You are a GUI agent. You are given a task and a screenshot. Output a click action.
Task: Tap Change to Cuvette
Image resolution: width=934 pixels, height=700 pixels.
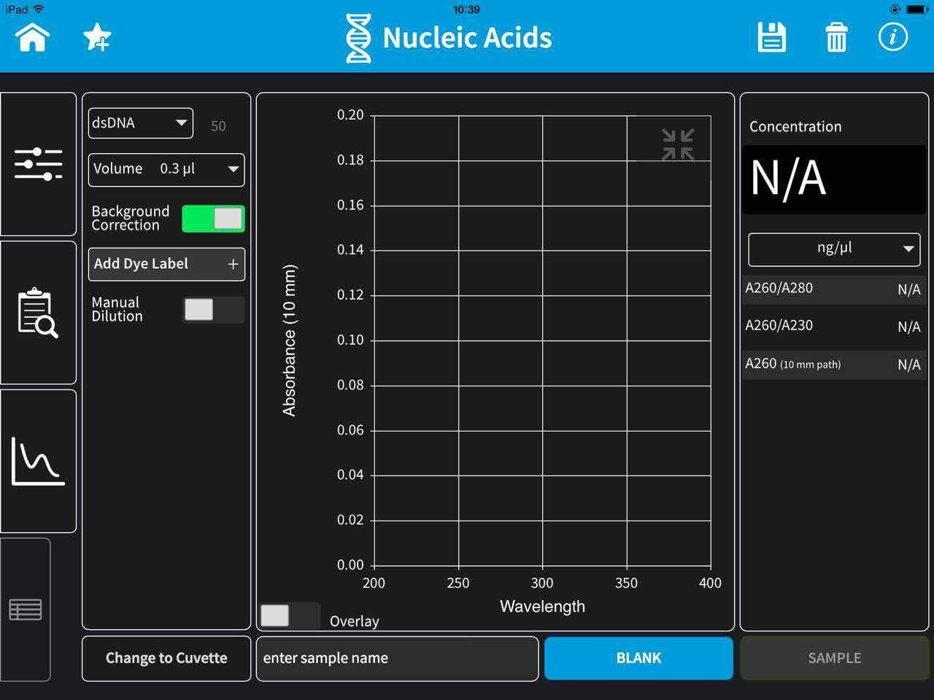click(x=166, y=658)
